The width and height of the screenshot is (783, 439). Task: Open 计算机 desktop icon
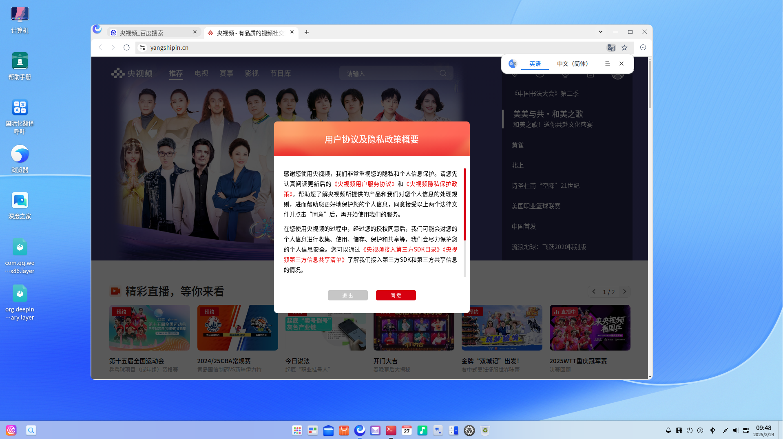pyautogui.click(x=20, y=20)
